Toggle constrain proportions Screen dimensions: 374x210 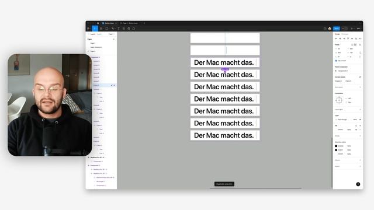point(360,52)
